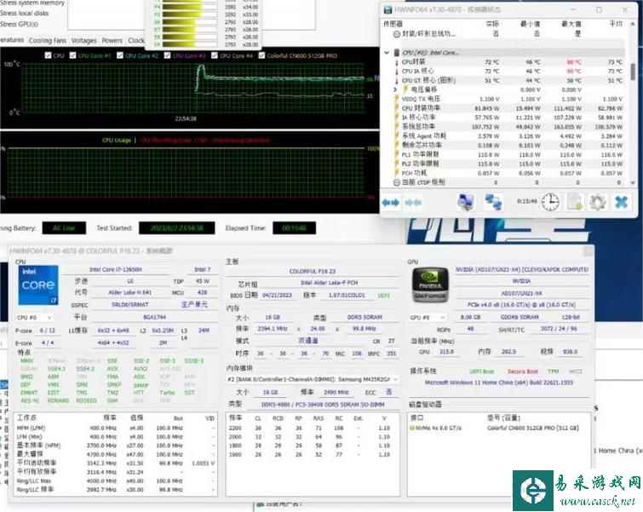Switch to the Clocks tab

[135, 41]
